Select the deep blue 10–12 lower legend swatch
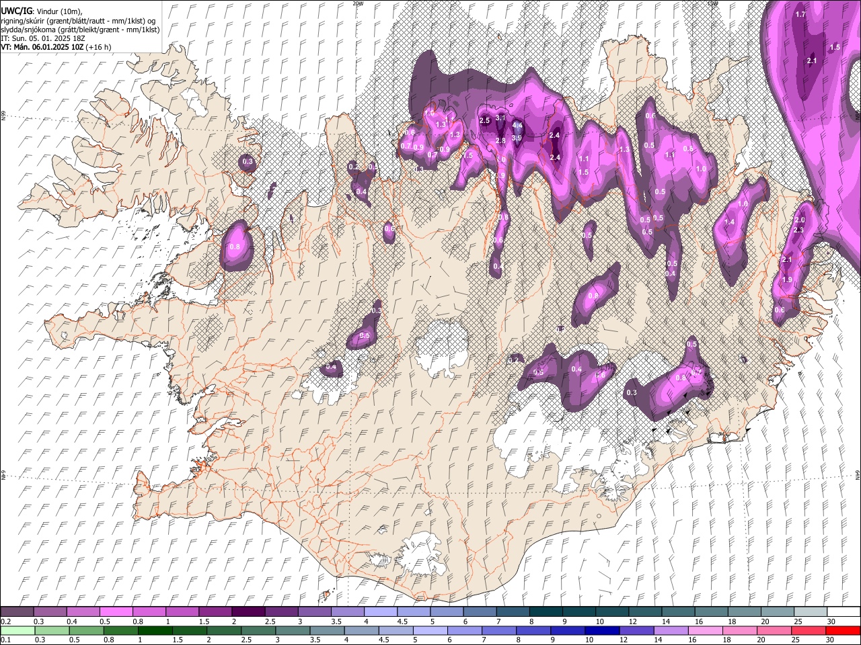 pos(601,630)
